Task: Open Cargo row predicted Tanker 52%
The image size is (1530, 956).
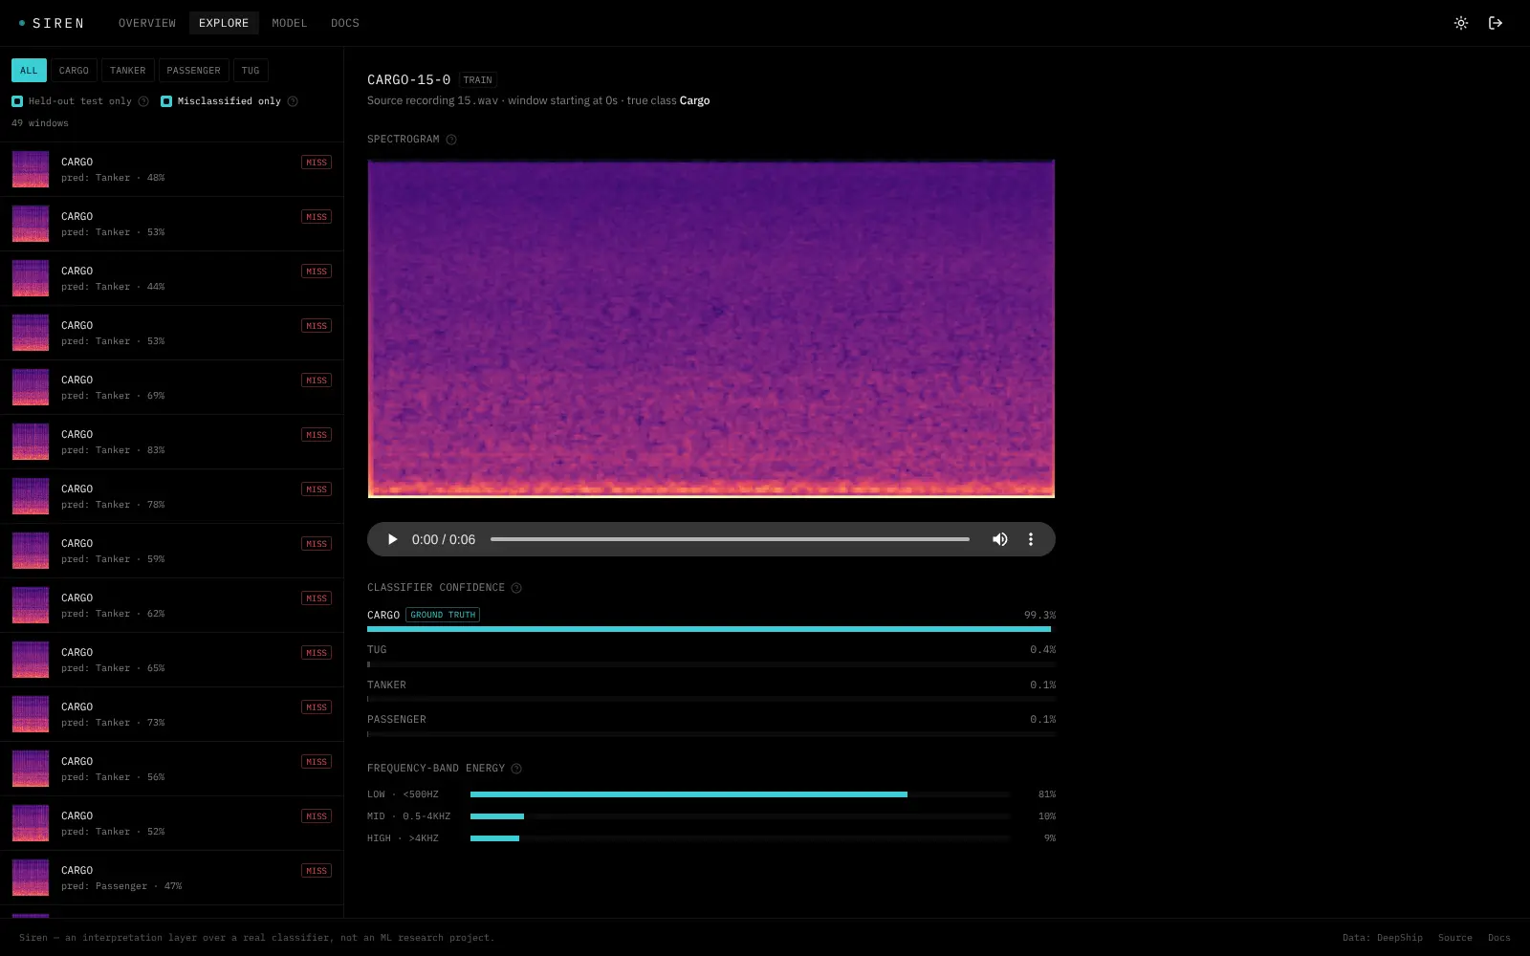Action: (x=172, y=823)
